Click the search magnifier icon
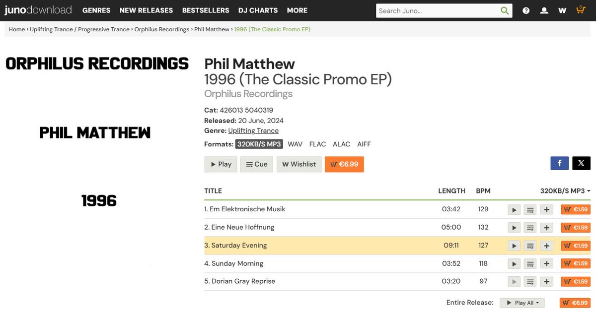 [x=505, y=10]
